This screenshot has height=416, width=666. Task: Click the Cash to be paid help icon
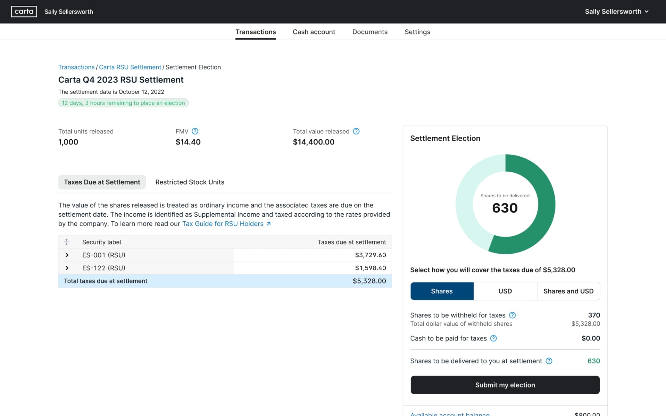493,338
